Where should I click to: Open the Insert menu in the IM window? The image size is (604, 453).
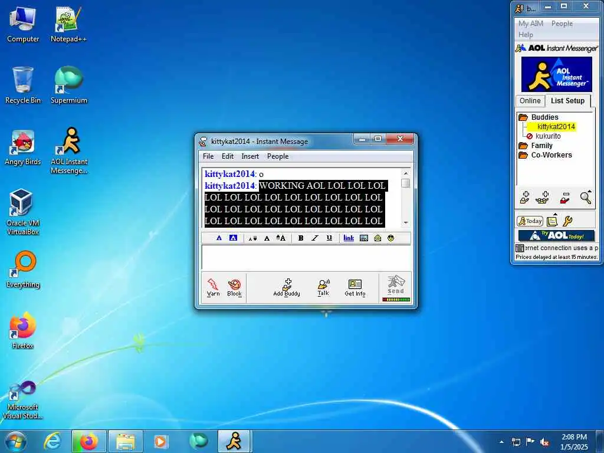coord(250,156)
